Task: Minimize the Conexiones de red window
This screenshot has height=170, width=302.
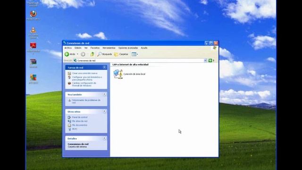Action: point(207,43)
